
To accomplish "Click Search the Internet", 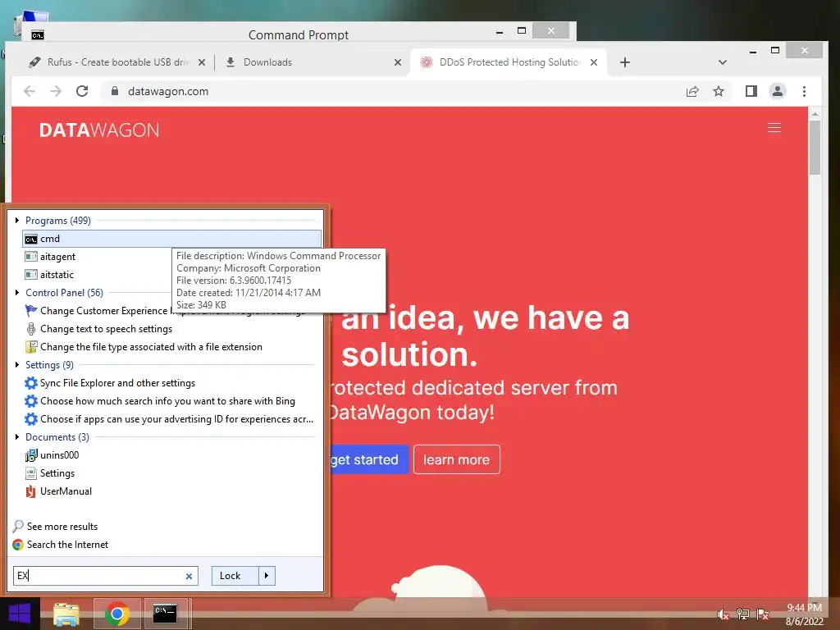I will tap(61, 545).
